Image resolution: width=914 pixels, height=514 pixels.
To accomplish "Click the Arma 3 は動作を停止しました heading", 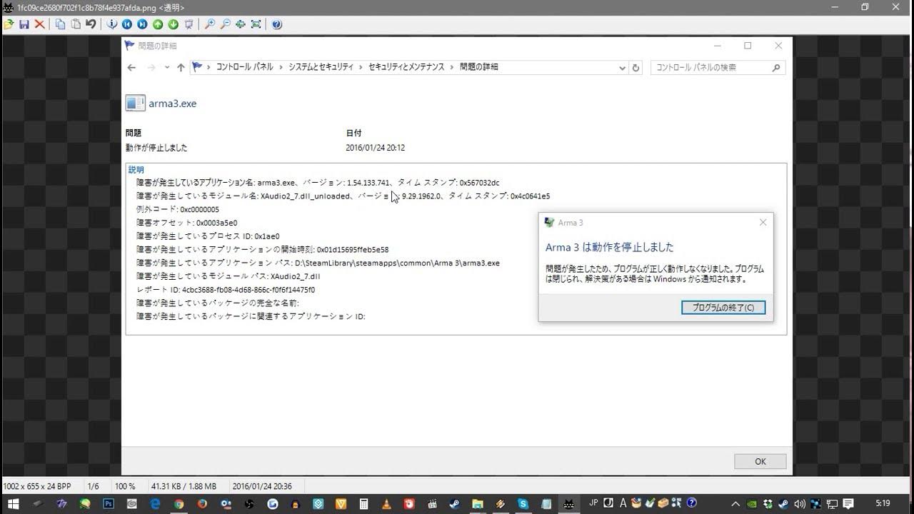I will tap(610, 247).
